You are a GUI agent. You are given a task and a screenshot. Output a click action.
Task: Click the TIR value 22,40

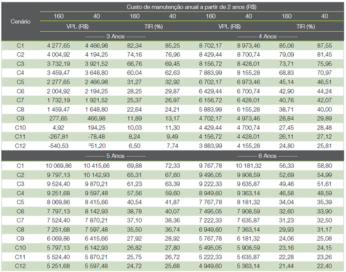pyautogui.click(x=325, y=266)
